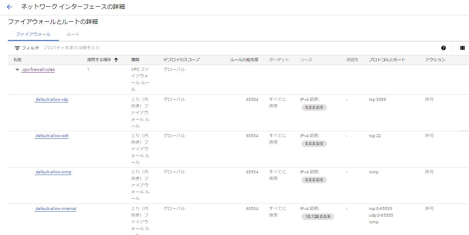Select the tcp:22 protocol cell

pos(375,136)
